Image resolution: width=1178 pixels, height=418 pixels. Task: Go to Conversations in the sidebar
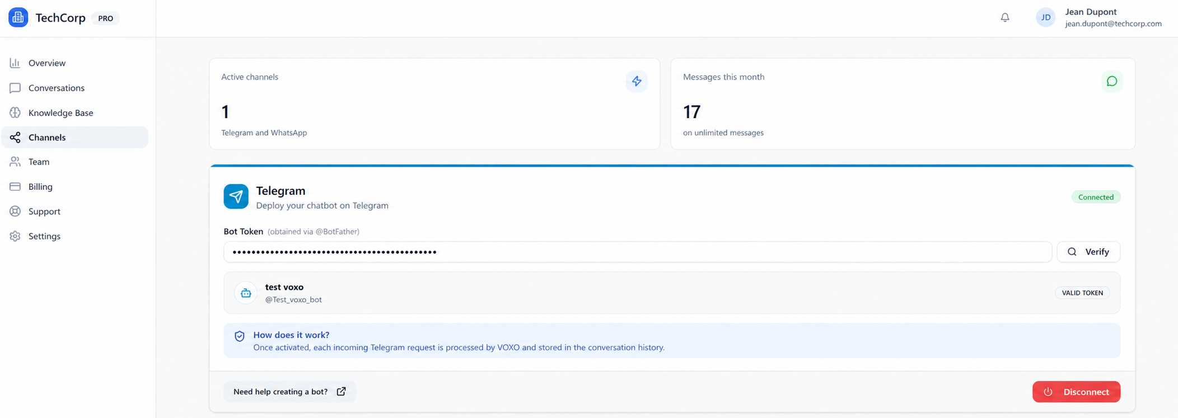point(75,88)
